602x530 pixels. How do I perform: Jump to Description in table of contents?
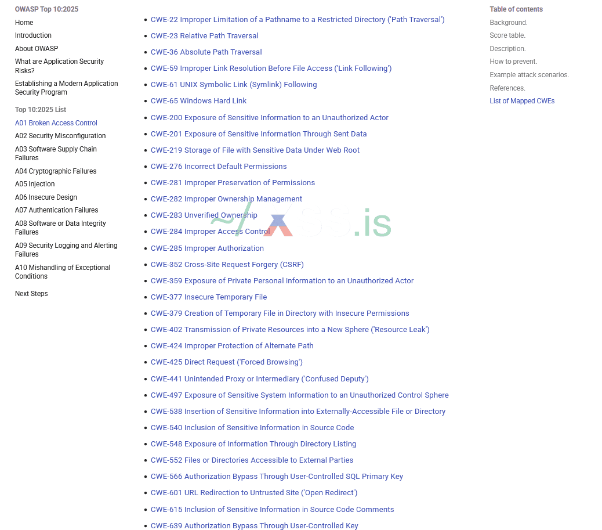pos(507,49)
